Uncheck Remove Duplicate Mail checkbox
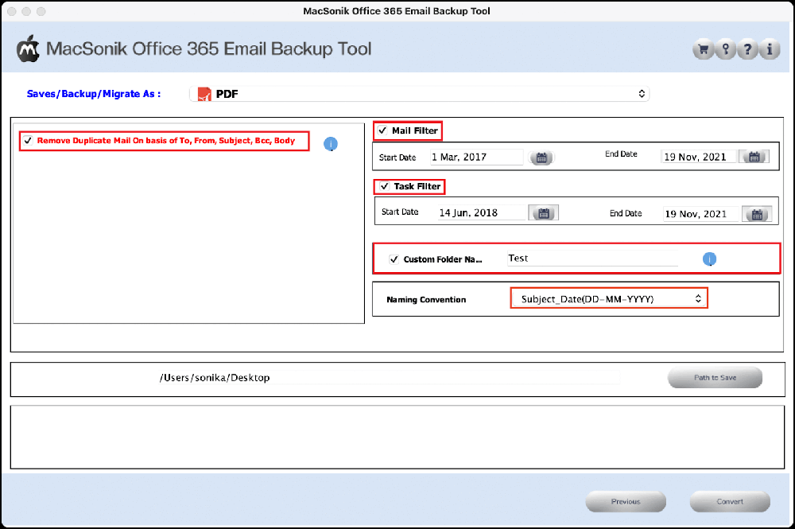 [x=28, y=141]
